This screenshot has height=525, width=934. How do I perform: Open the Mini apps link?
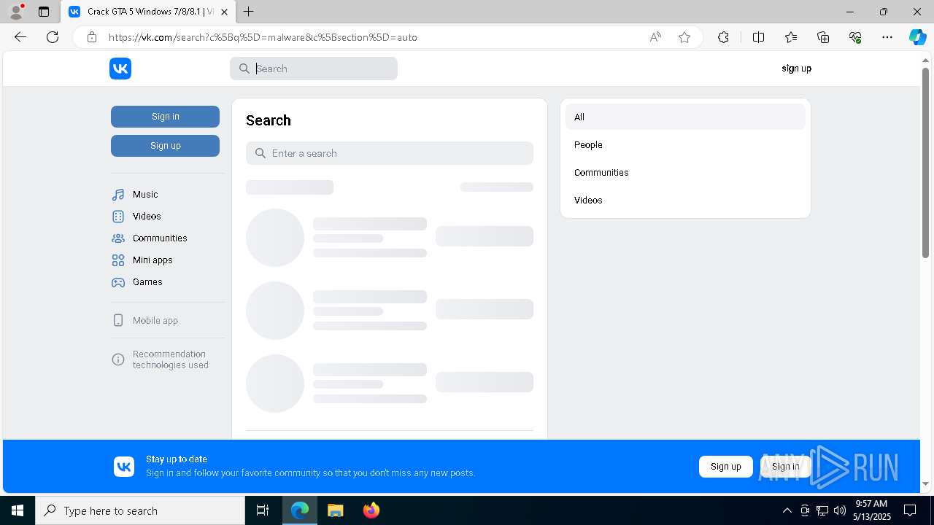[x=153, y=260]
